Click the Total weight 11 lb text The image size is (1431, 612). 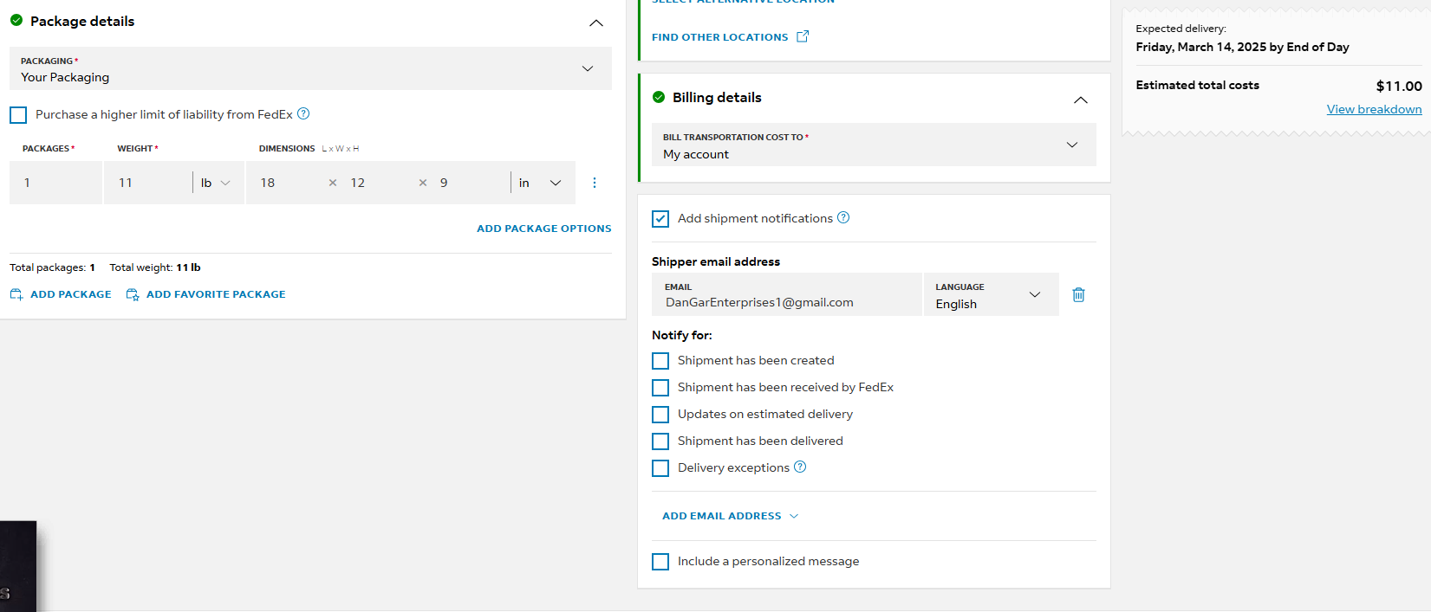[155, 267]
